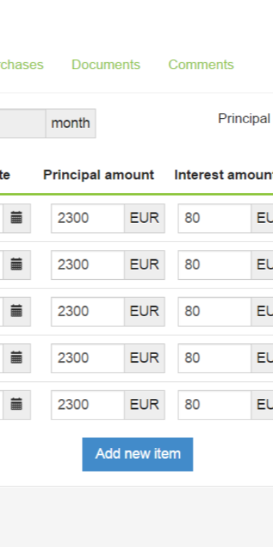The height and width of the screenshot is (547, 273).
Task: Edit first row principal amount field
Action: (87, 219)
